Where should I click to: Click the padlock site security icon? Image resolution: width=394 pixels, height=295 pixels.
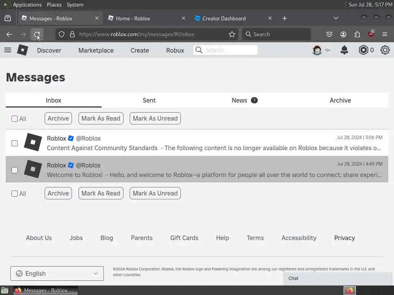[x=72, y=34]
